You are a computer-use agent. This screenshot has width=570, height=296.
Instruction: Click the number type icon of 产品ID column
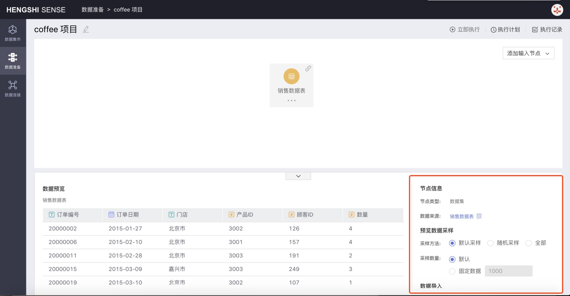click(231, 215)
